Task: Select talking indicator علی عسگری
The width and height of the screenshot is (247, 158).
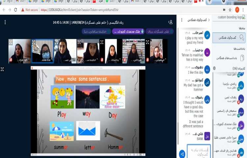Action: pyautogui.click(x=160, y=32)
